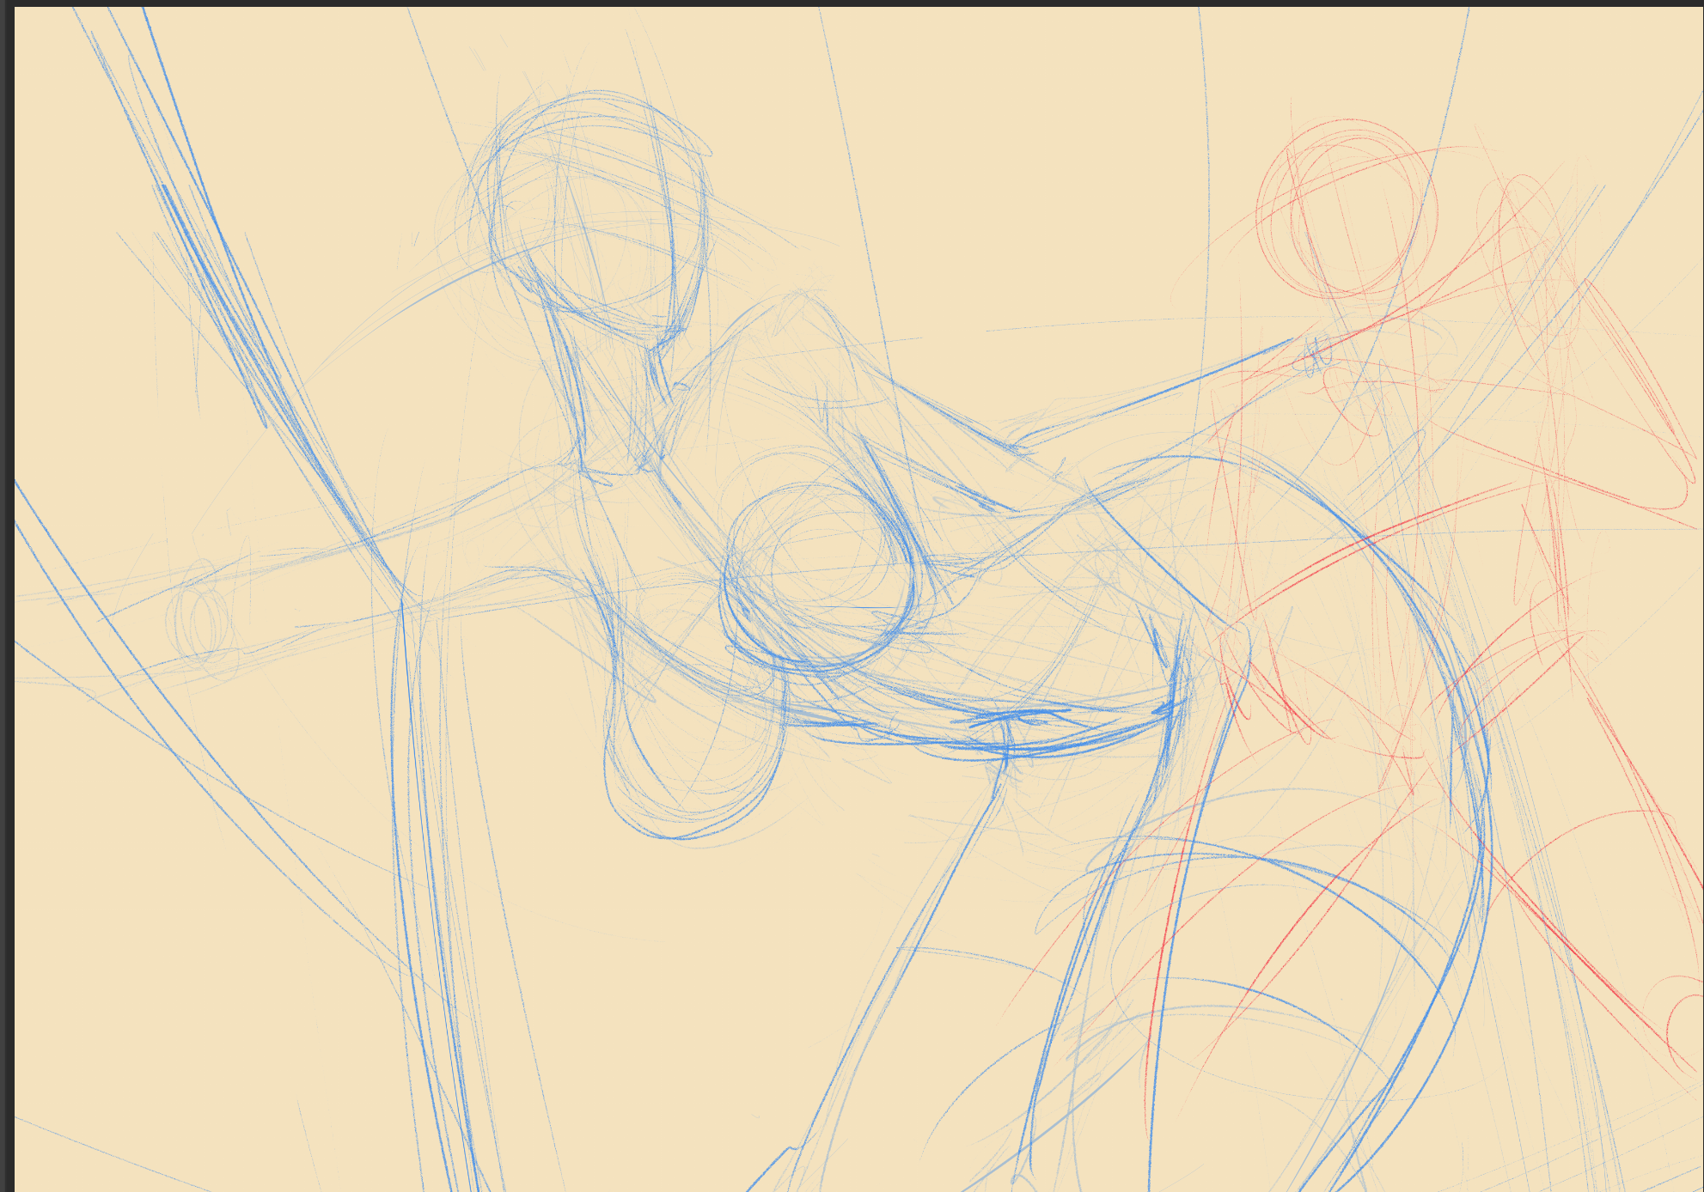Click the empty beige canvas area at top center

point(988,103)
